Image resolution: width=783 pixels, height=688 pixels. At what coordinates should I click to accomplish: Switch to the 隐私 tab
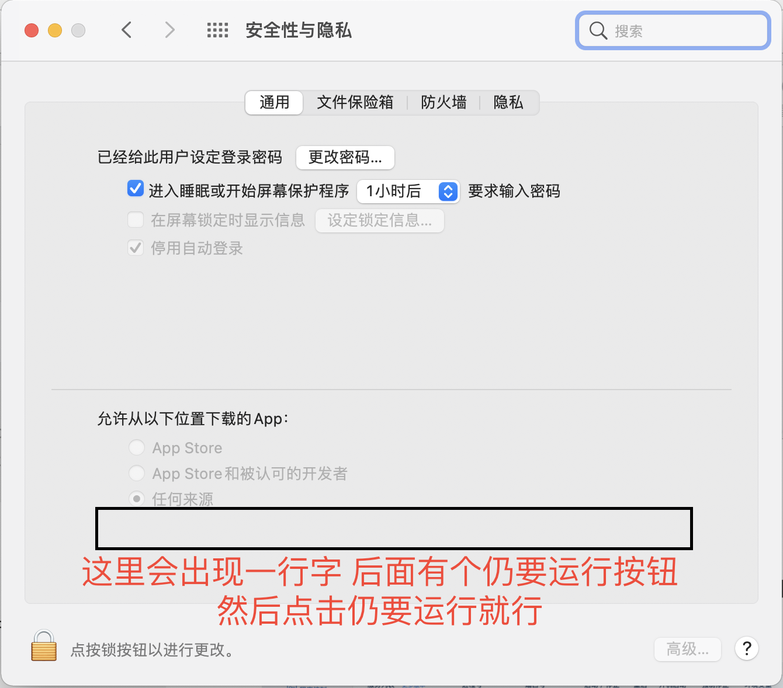click(508, 103)
